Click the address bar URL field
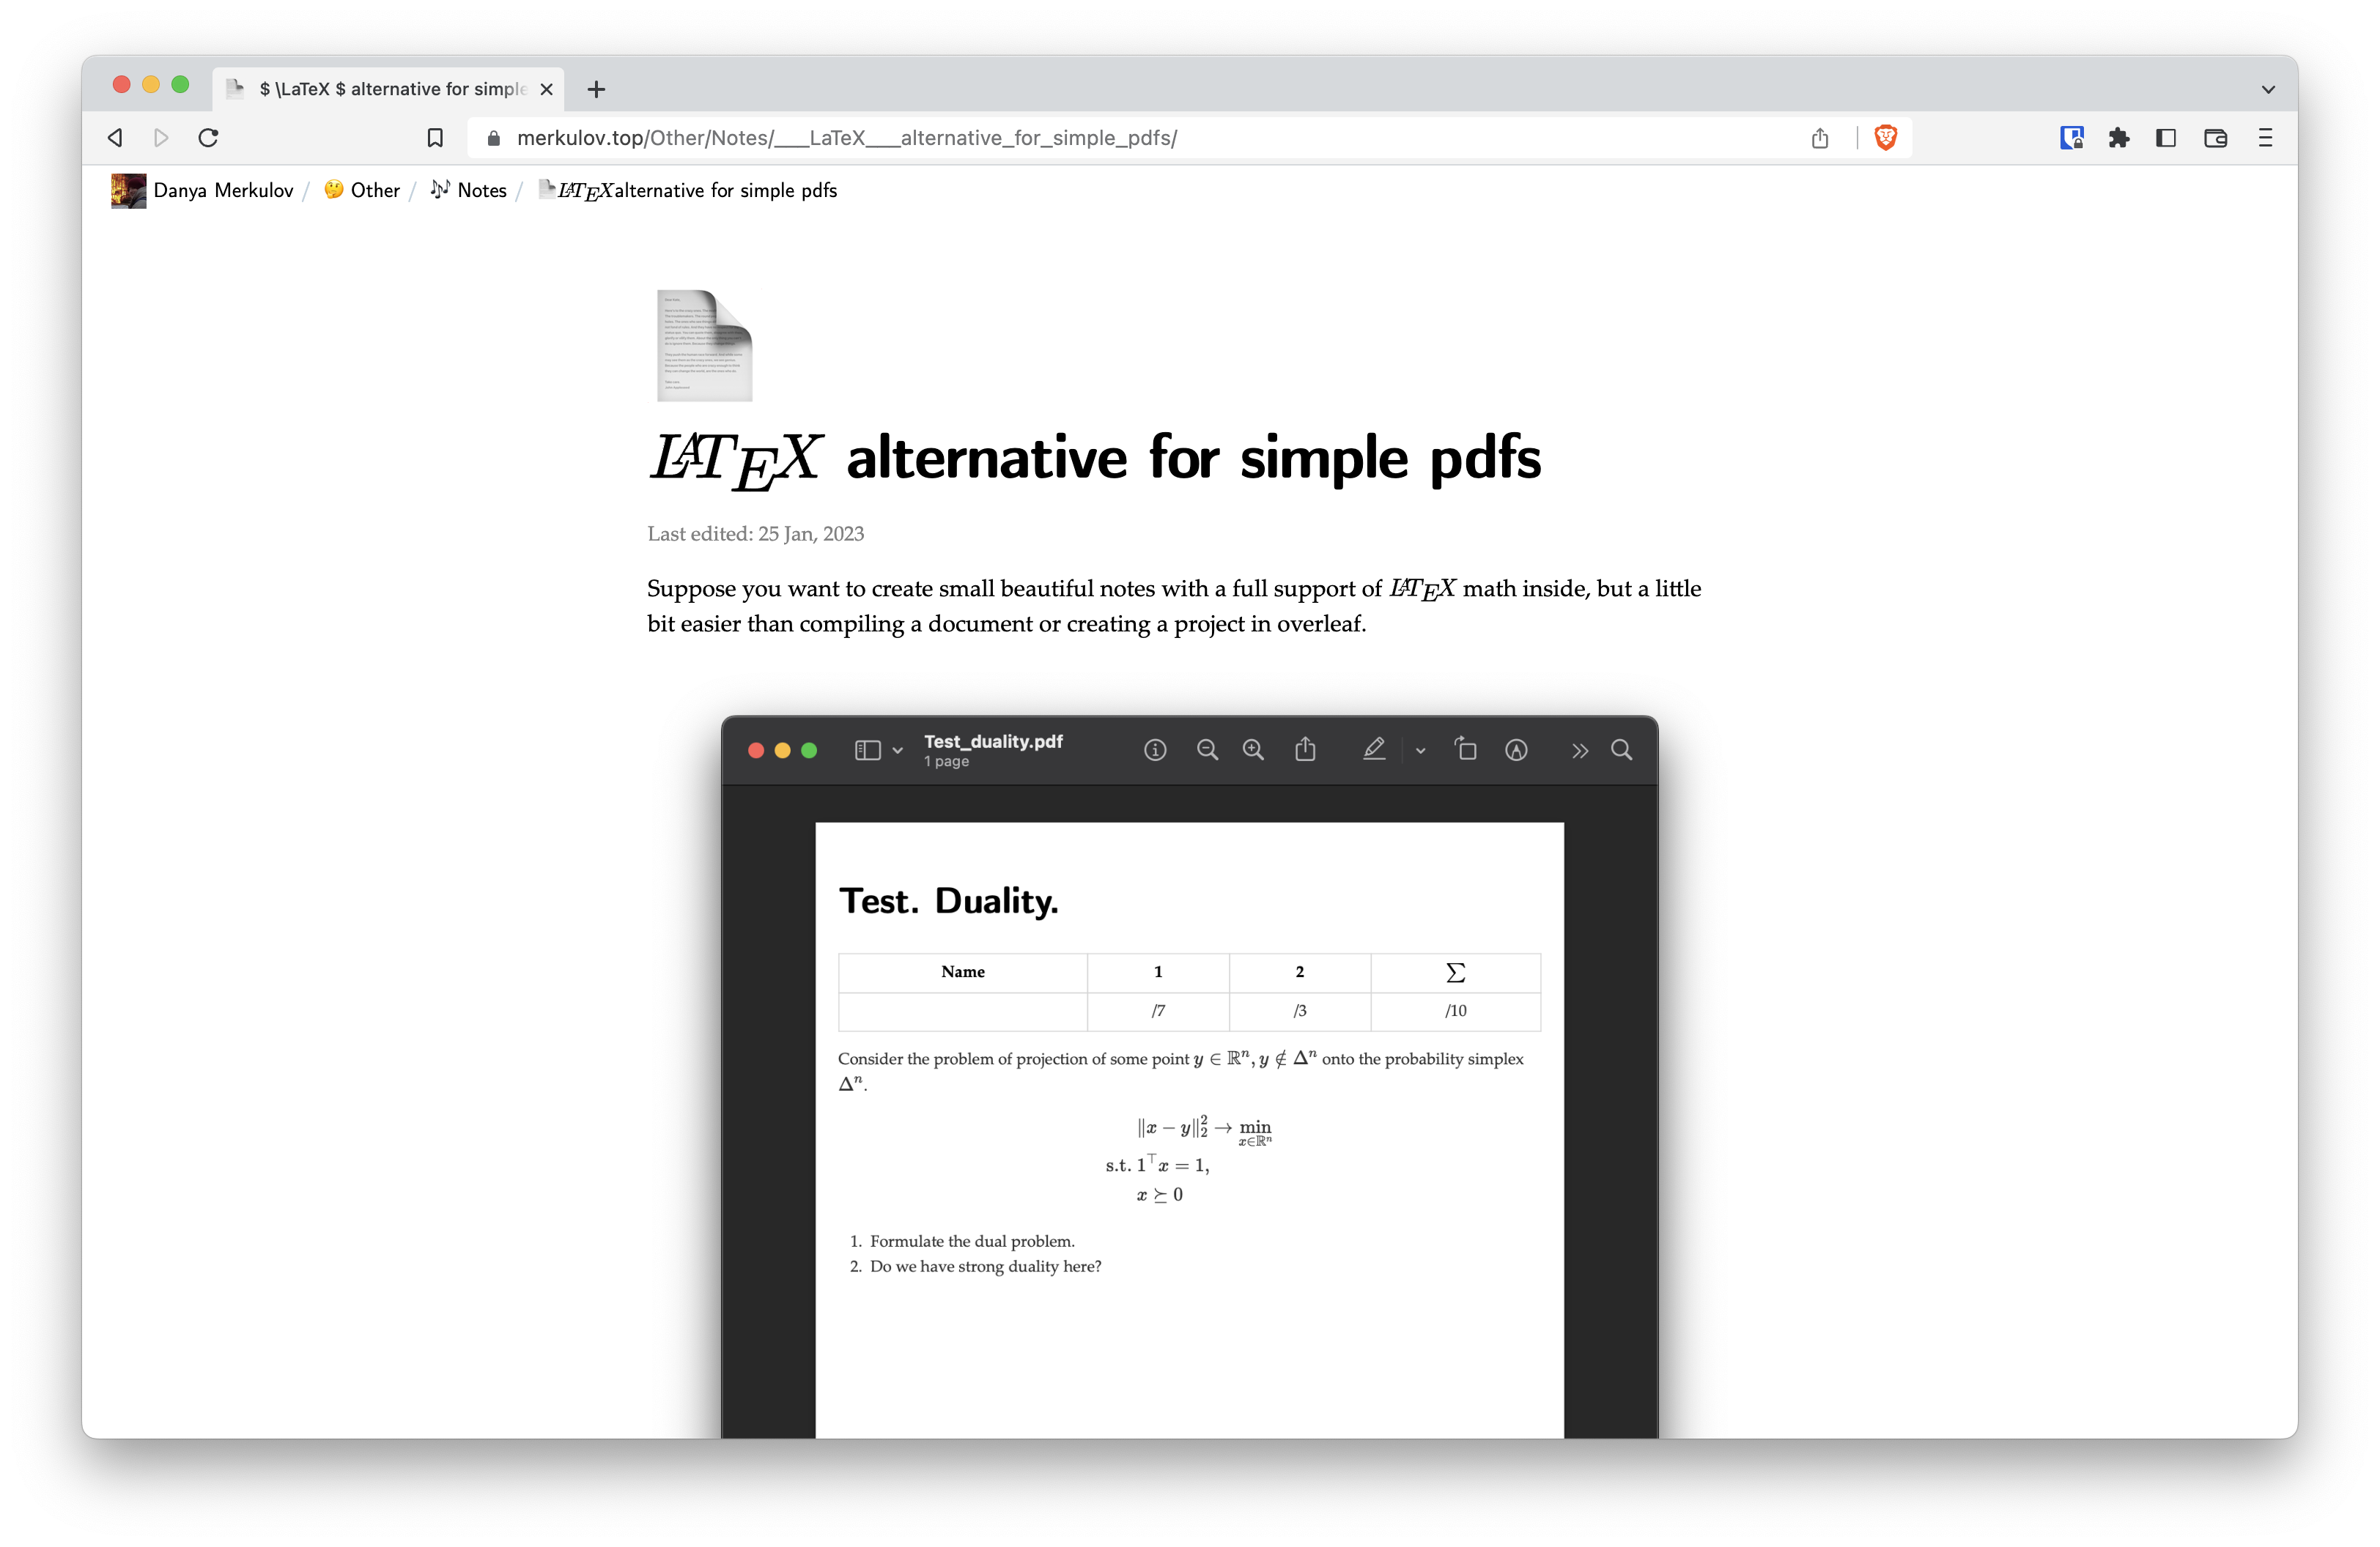The width and height of the screenshot is (2380, 1547). coord(1100,138)
